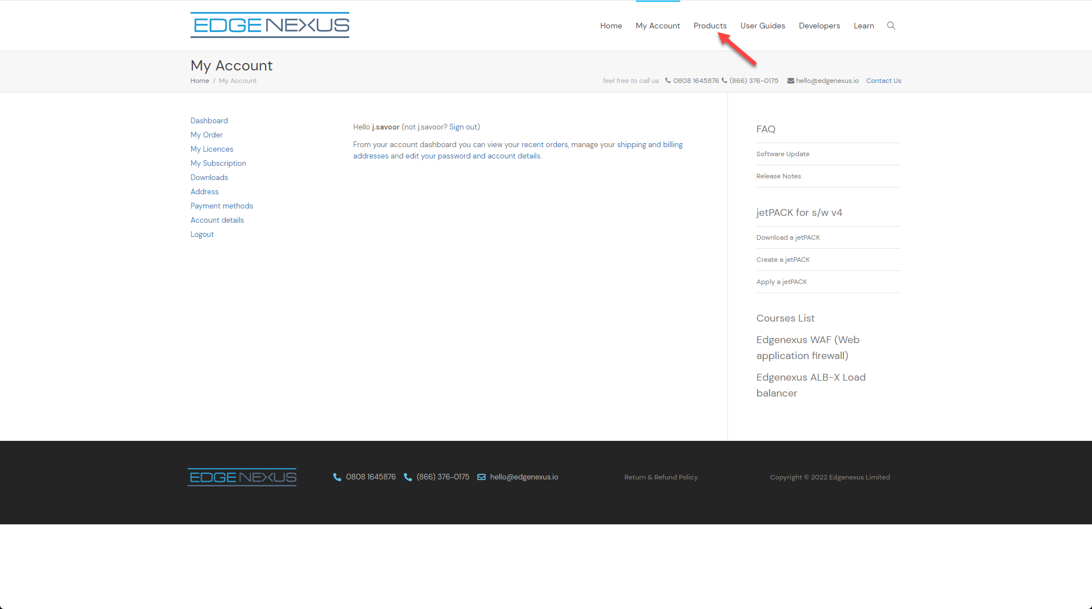
Task: Click hello@edgenexus.io in the footer
Action: coord(524,477)
